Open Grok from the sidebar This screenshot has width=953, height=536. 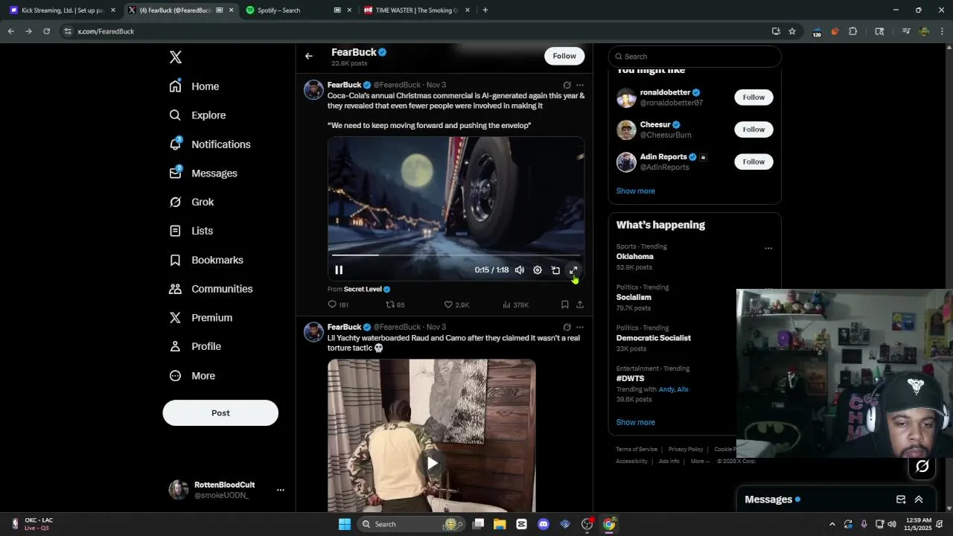click(x=191, y=202)
